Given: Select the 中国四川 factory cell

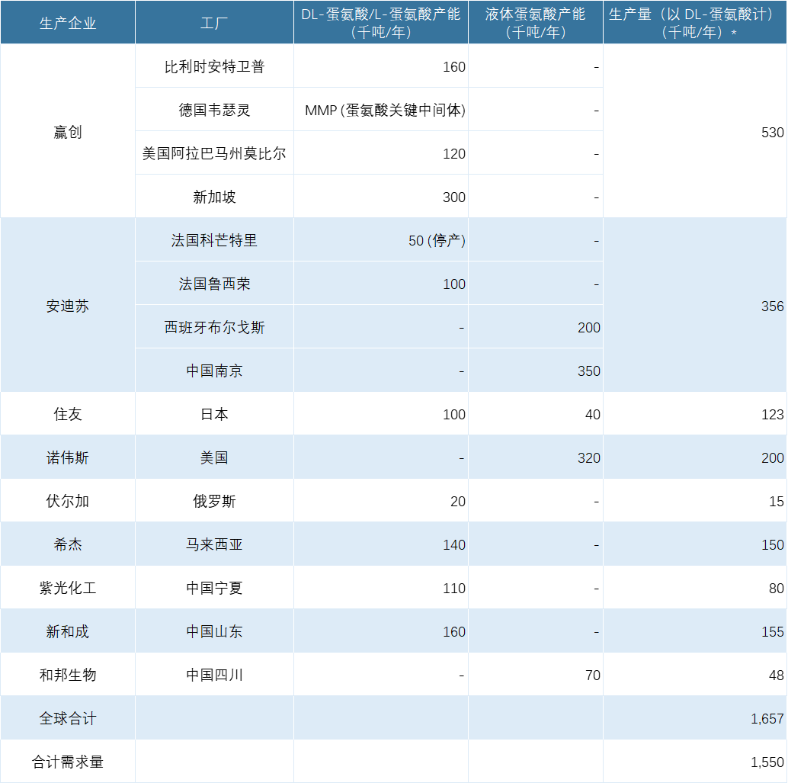Looking at the screenshot, I should tap(214, 675).
